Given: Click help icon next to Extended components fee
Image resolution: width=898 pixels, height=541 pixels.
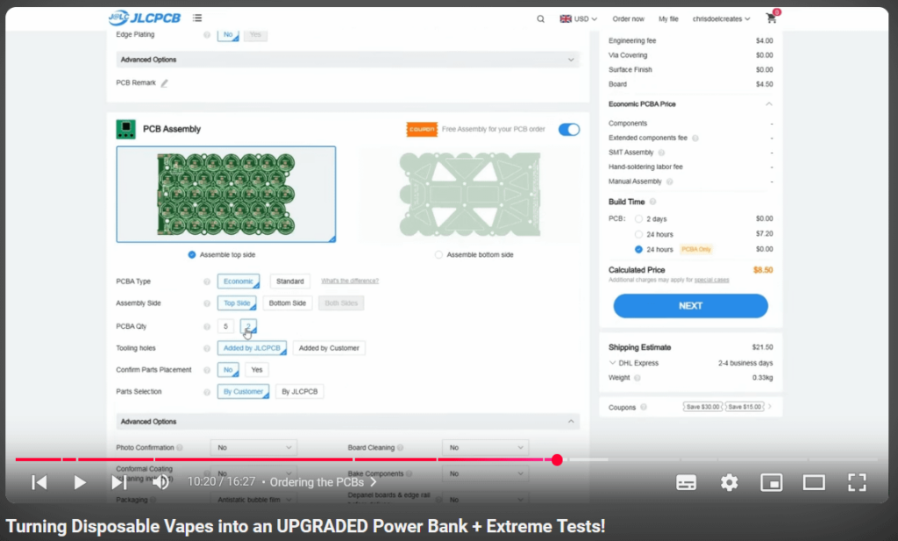Looking at the screenshot, I should 695,138.
